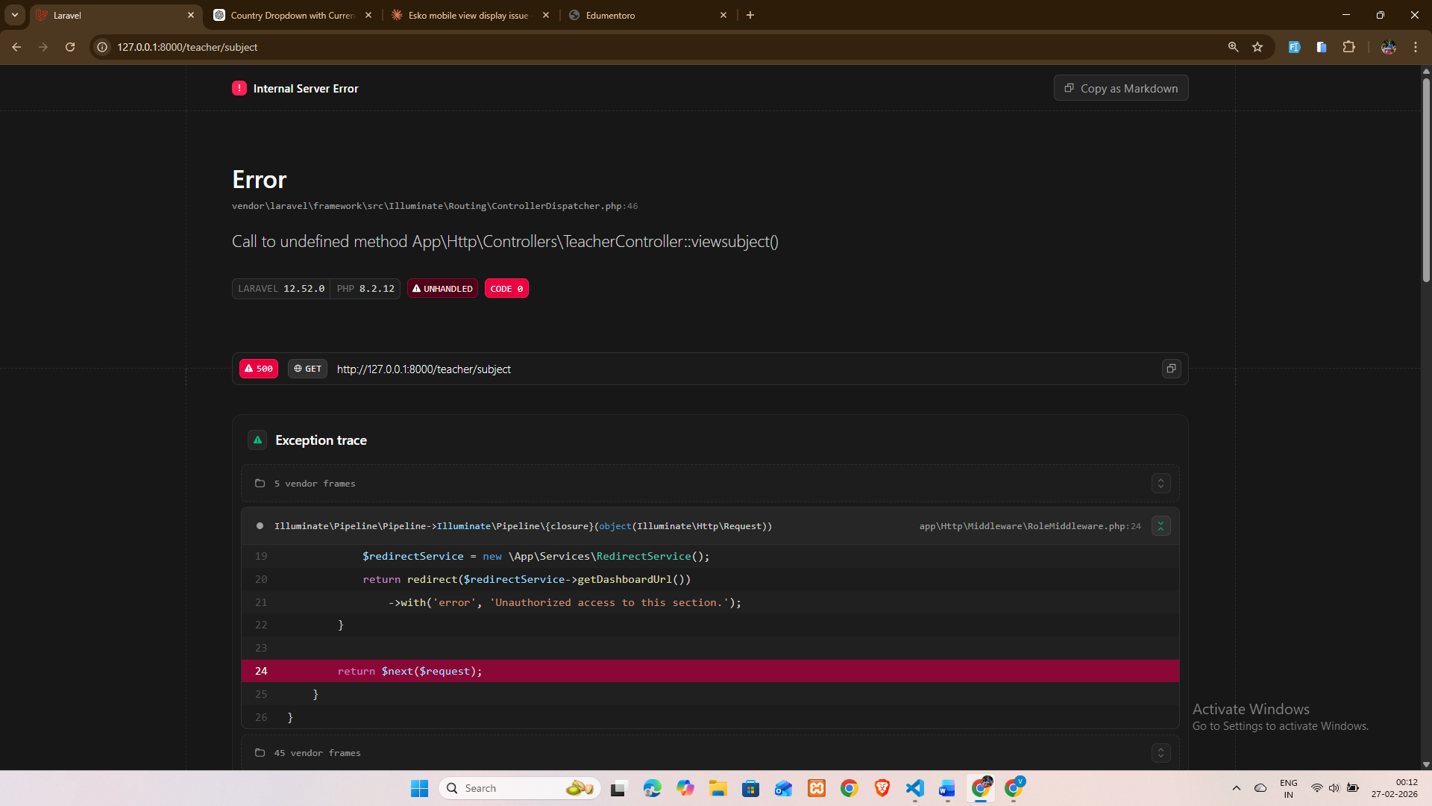Click highlighted line 24 return $next($request)
The width and height of the screenshot is (1432, 806).
710,671
